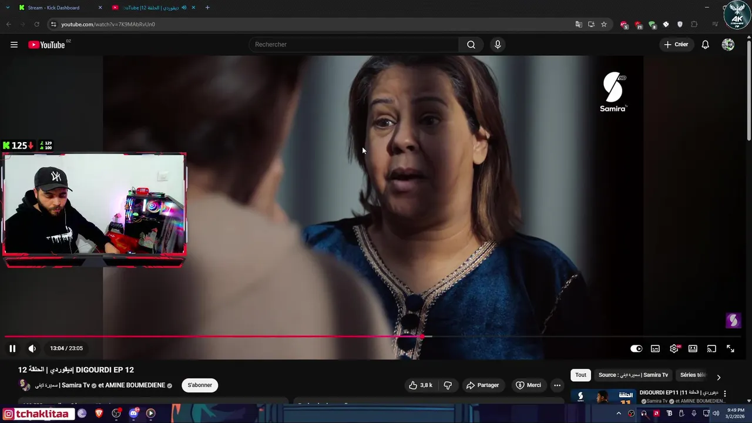752x423 pixels.
Task: Pause the video playback
Action: pyautogui.click(x=12, y=348)
